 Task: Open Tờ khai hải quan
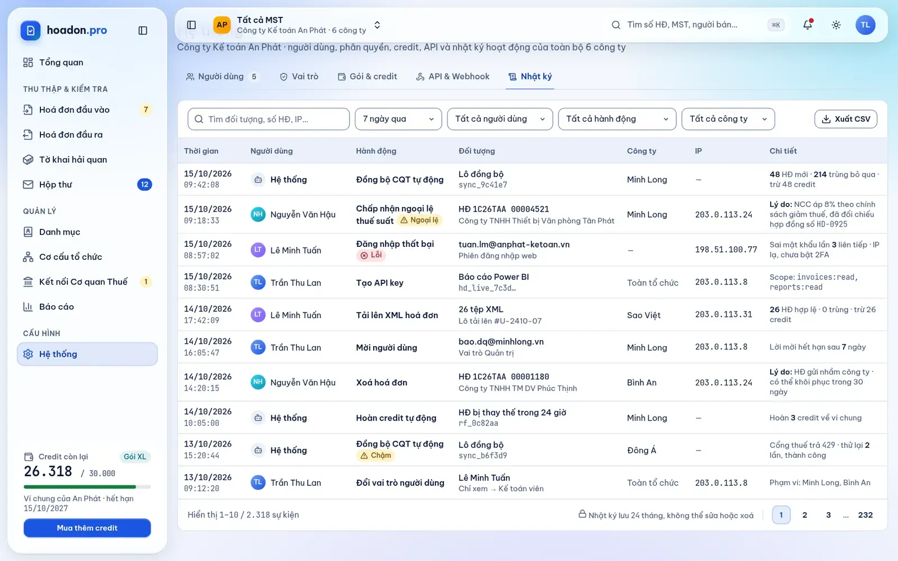(87, 159)
